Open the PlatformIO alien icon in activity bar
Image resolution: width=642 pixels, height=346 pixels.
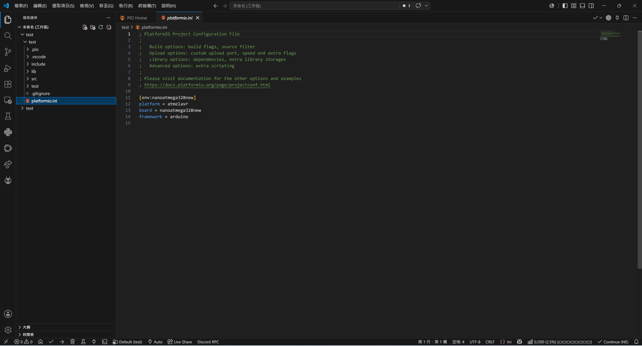pos(8,180)
